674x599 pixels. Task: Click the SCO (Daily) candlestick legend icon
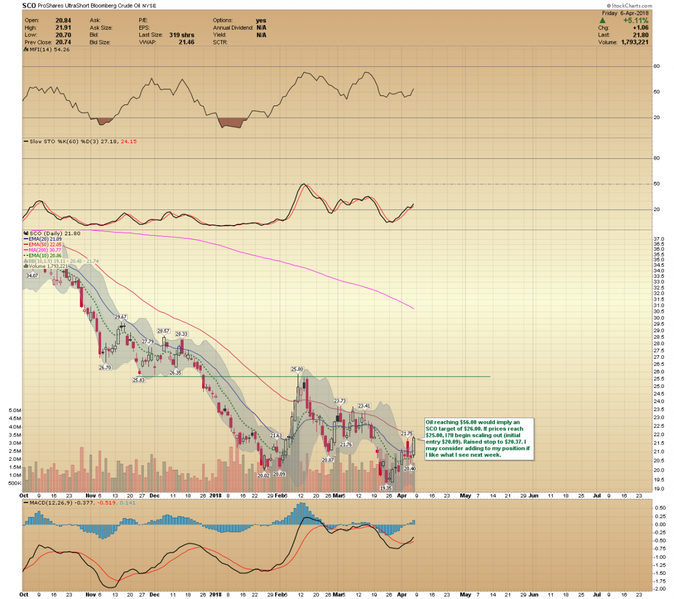point(25,234)
